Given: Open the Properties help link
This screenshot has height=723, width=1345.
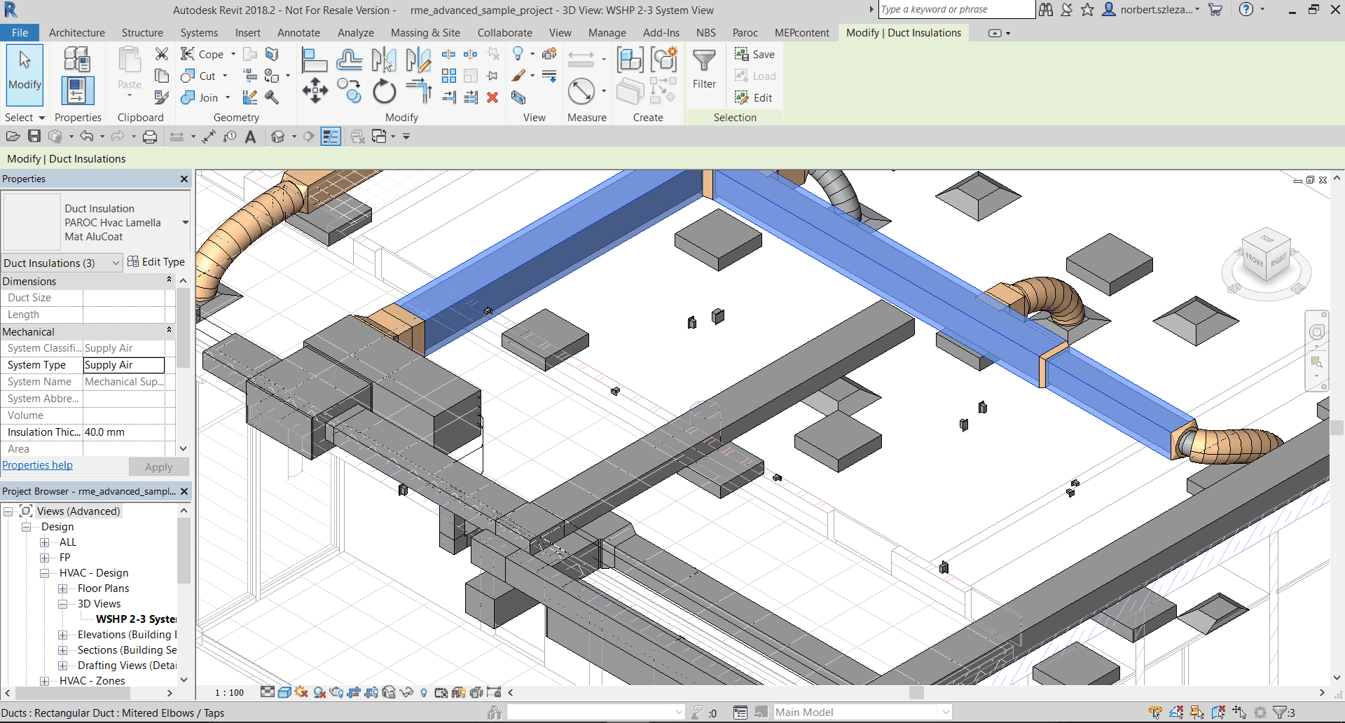Looking at the screenshot, I should [x=38, y=465].
